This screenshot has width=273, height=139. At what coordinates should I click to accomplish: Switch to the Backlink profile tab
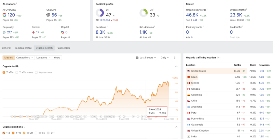(x=23, y=48)
